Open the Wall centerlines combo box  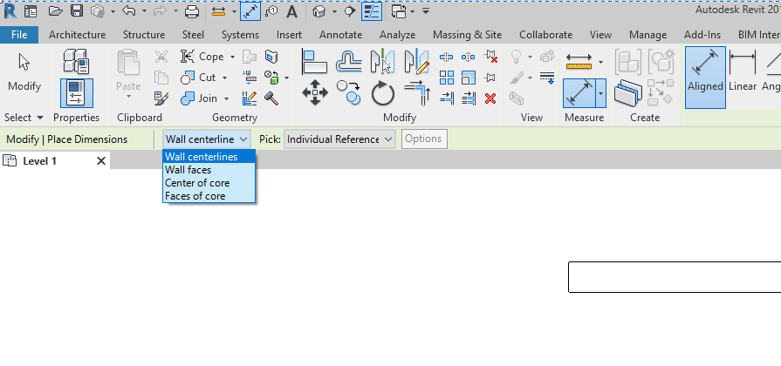point(206,139)
